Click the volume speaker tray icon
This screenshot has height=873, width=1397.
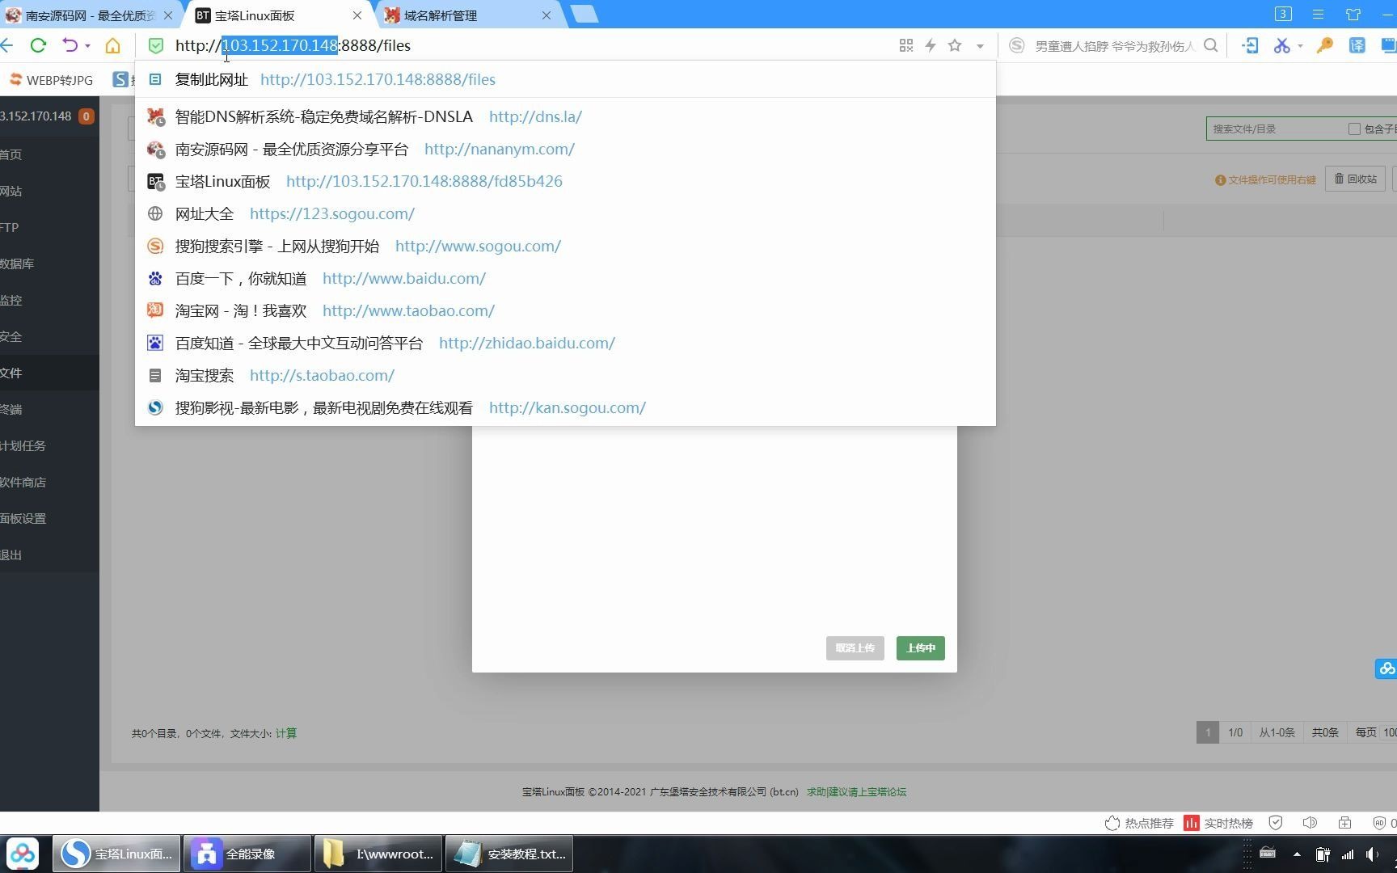point(1372,854)
